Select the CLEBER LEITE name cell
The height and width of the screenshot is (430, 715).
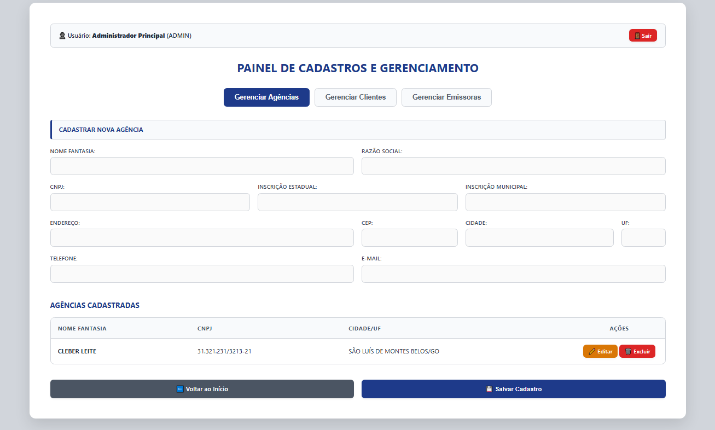(77, 351)
